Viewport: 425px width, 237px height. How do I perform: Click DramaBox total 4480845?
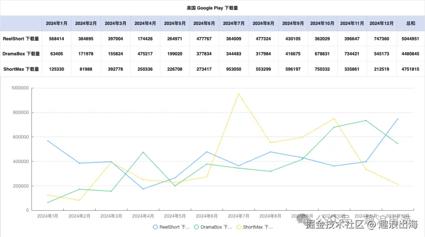click(x=410, y=54)
